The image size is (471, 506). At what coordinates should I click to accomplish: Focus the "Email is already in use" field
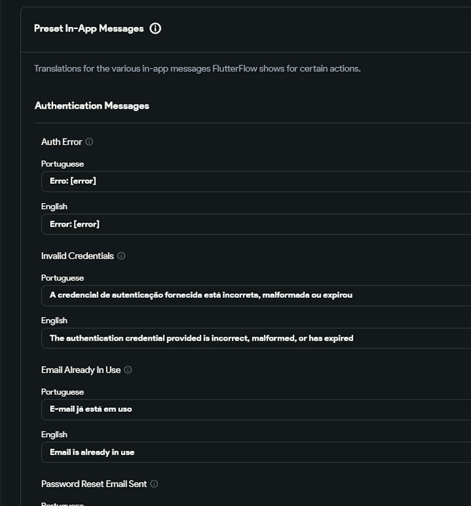[254, 452]
